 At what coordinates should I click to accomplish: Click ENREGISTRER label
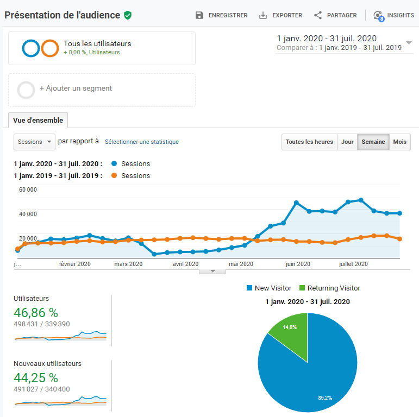tap(228, 16)
